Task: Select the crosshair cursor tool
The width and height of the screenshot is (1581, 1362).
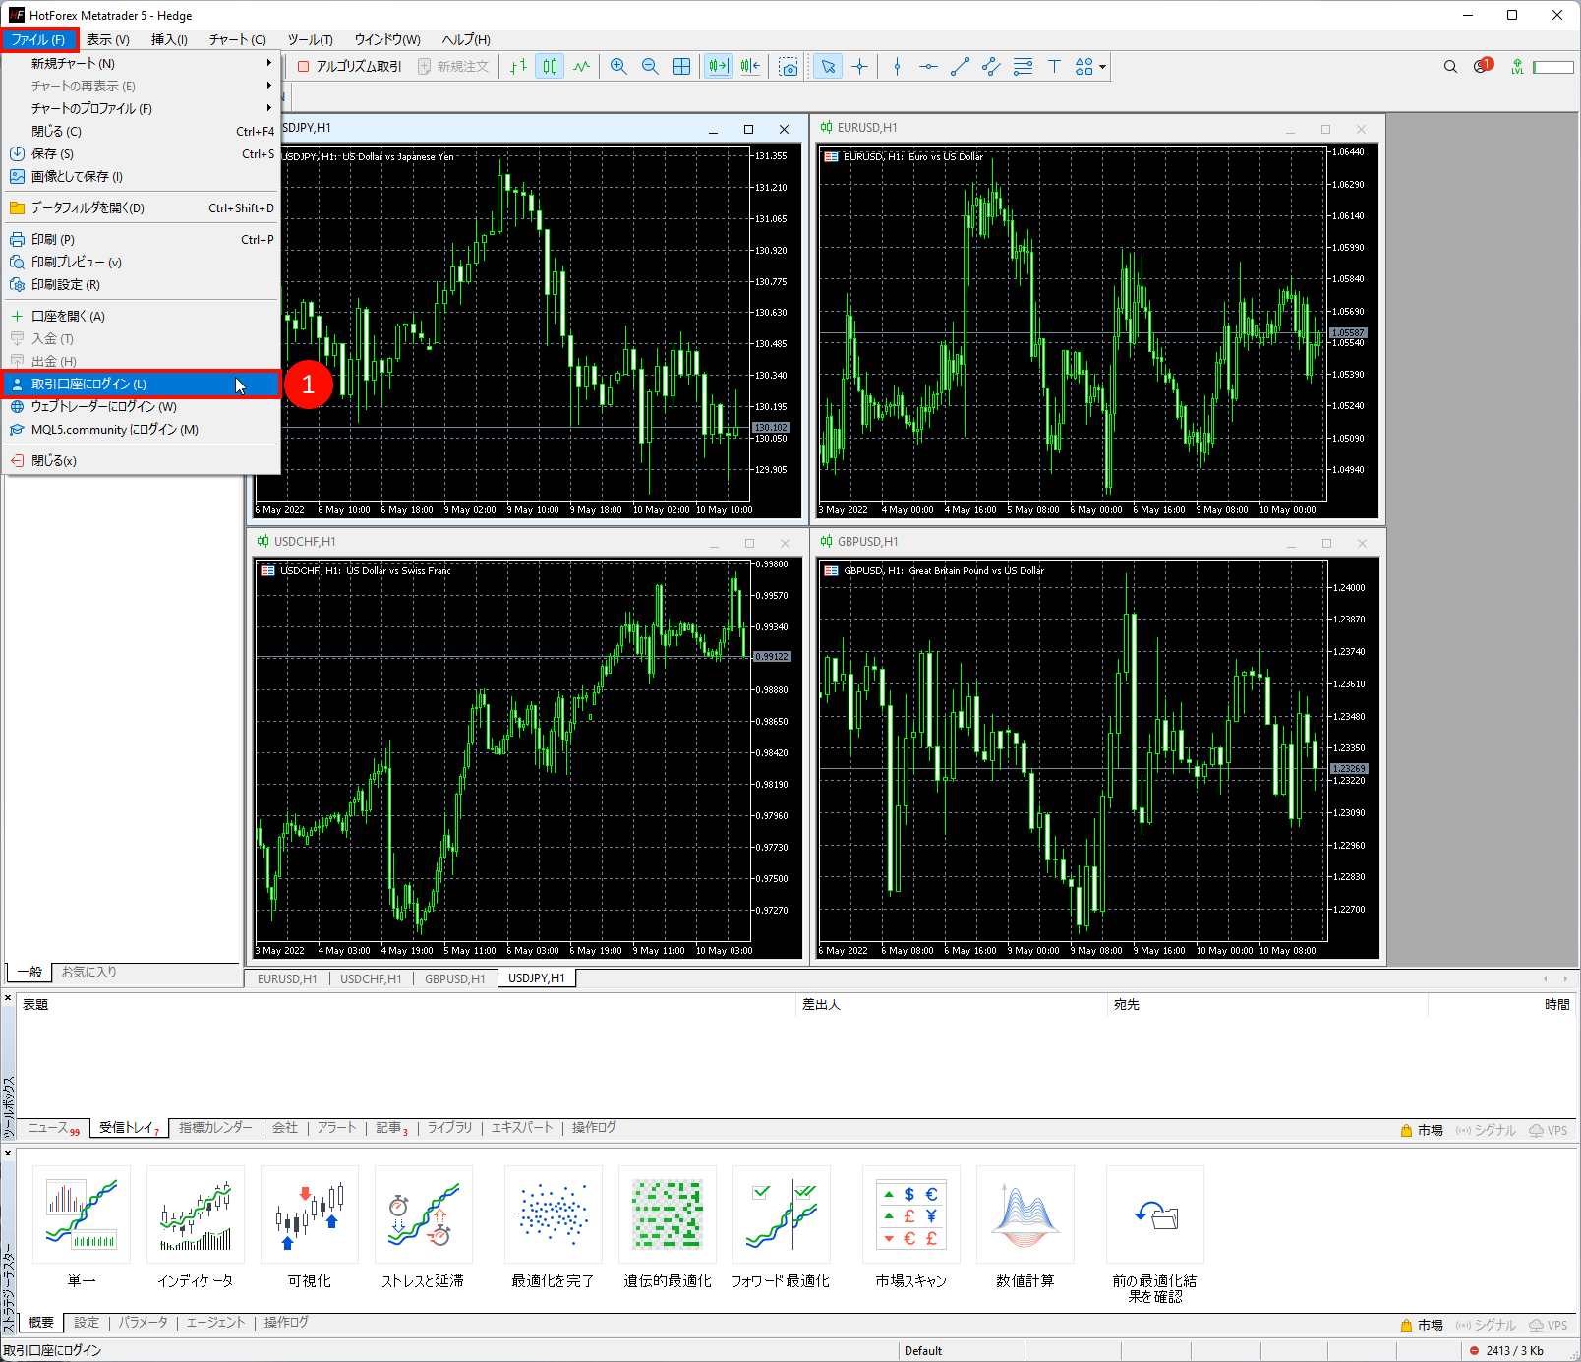Action: coord(859,66)
